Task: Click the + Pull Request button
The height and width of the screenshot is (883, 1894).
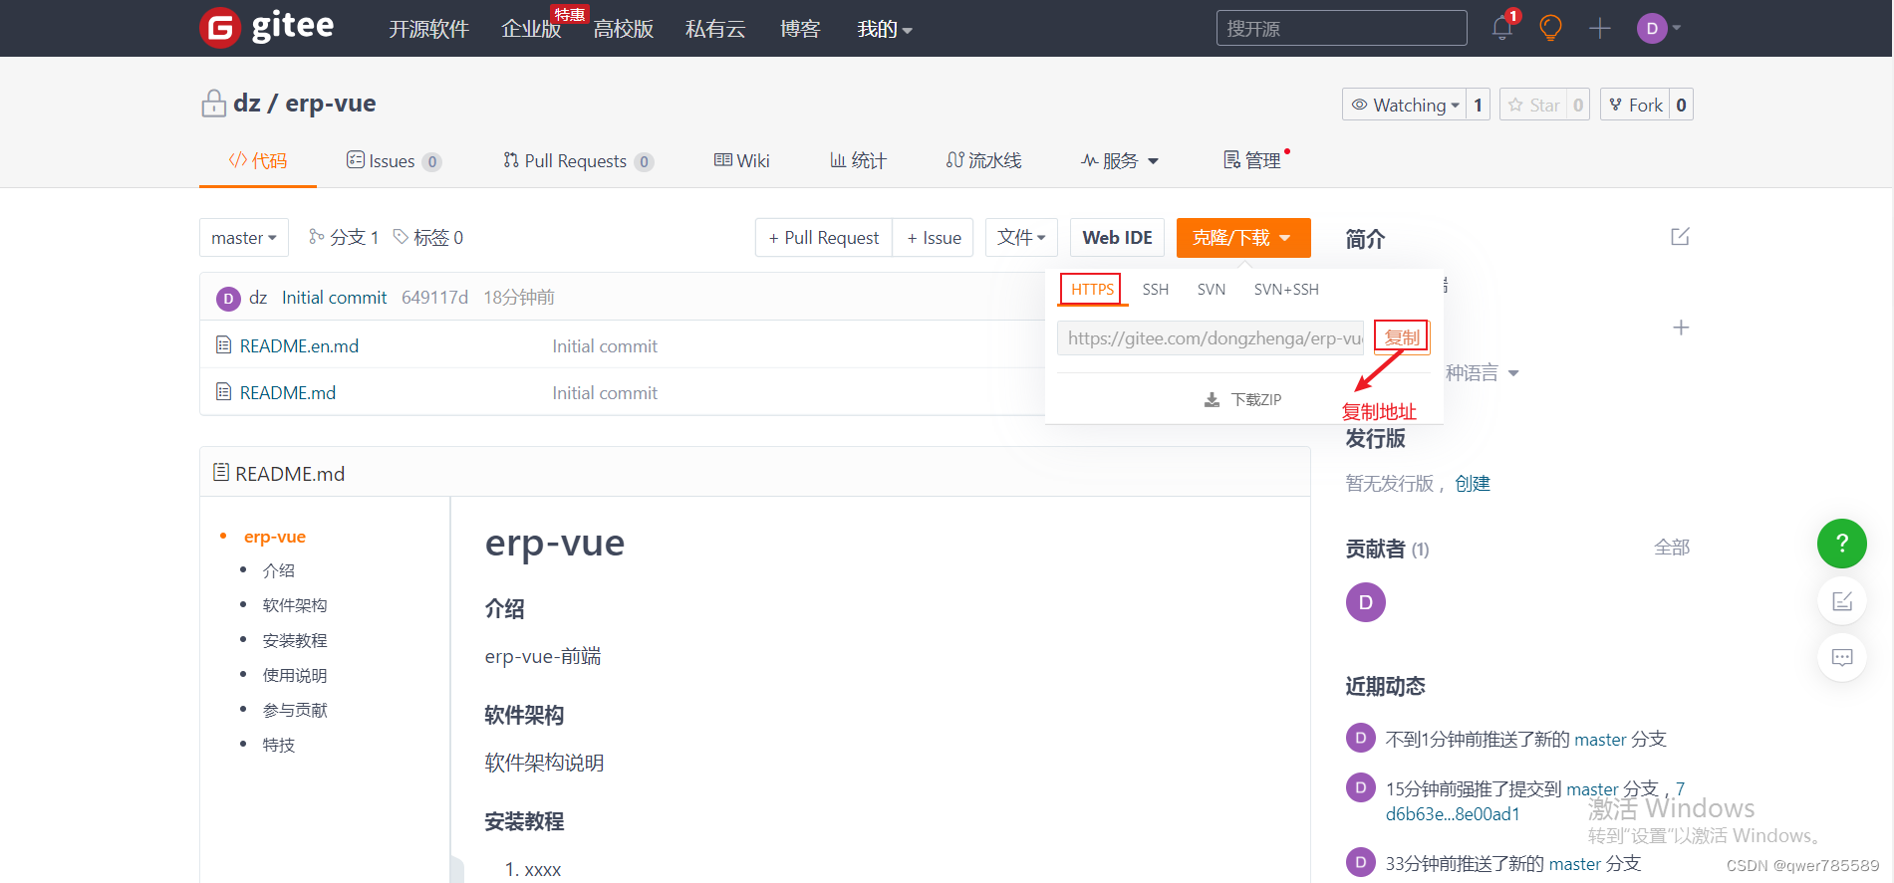Action: click(x=824, y=238)
